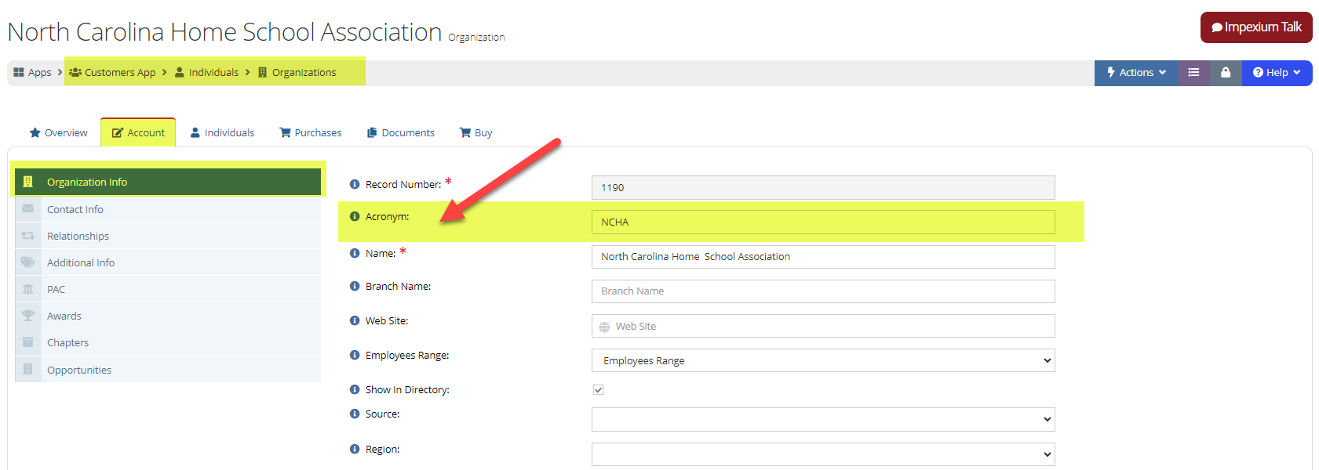1319x470 pixels.
Task: Click the Customers App people icon
Action: pos(75,72)
